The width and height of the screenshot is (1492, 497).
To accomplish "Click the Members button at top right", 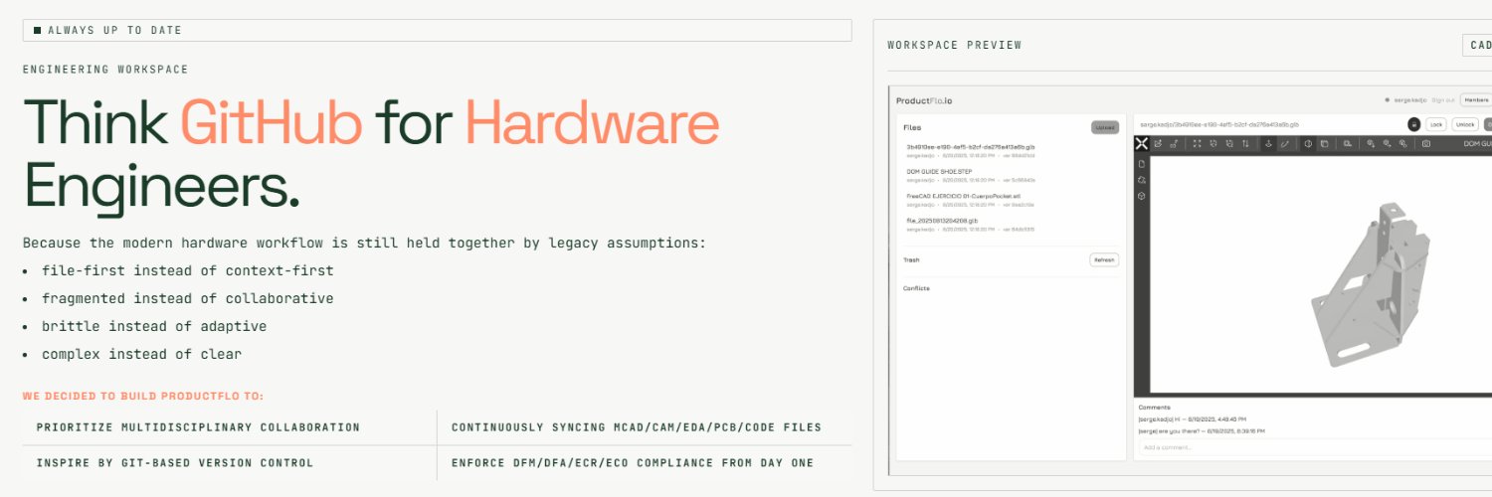I will pos(1476,99).
